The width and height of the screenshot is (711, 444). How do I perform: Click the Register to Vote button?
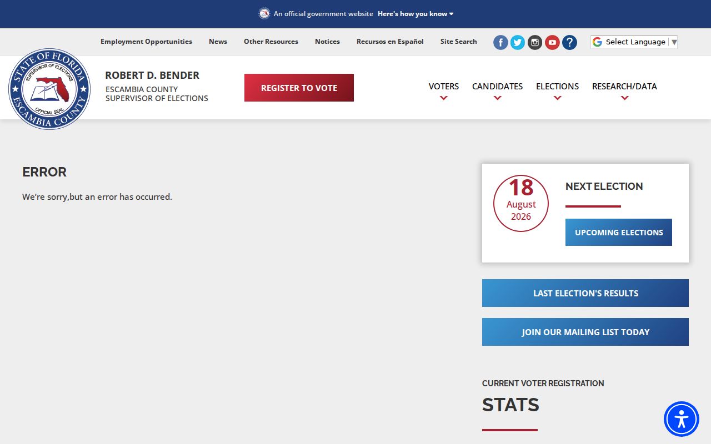[x=299, y=88]
